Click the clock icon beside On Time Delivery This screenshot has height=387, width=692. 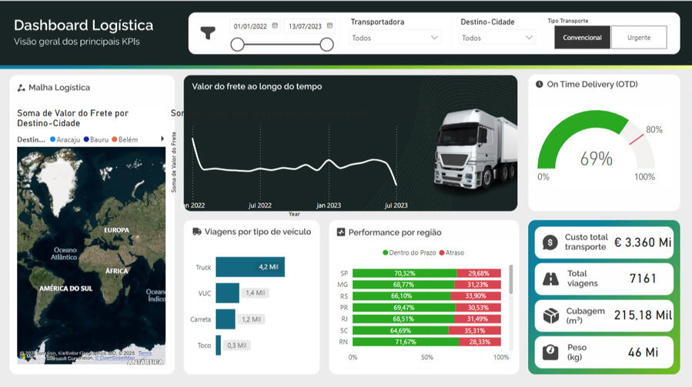[540, 85]
